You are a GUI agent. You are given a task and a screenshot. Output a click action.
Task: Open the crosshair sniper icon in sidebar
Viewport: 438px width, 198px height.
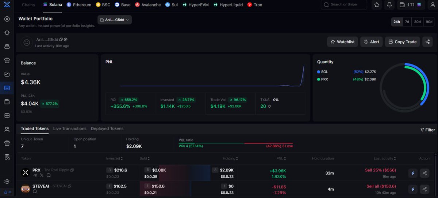pyautogui.click(x=7, y=33)
